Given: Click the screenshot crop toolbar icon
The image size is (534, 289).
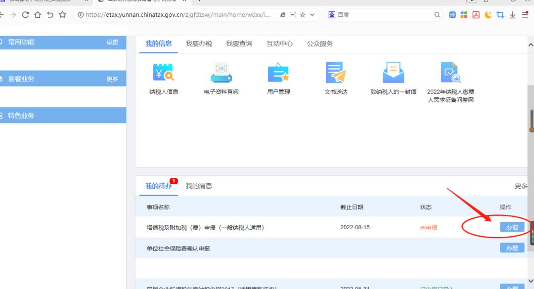Looking at the screenshot, I should click(500, 15).
